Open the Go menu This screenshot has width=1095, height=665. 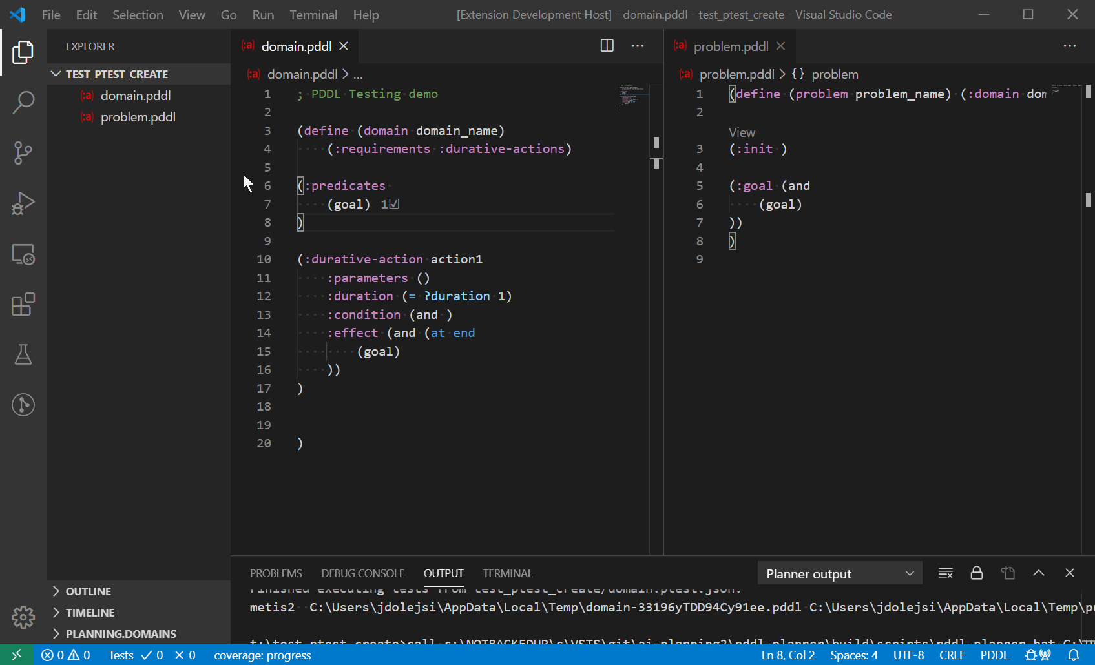(229, 15)
